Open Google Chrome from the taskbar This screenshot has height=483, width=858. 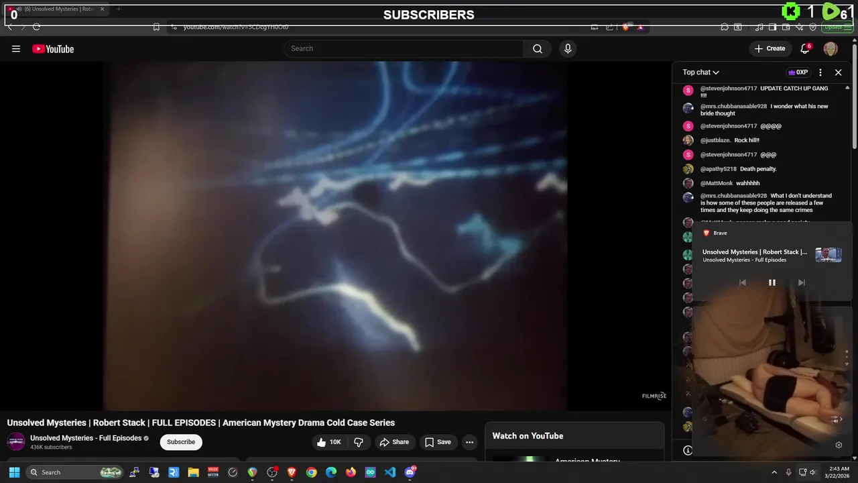click(x=311, y=472)
